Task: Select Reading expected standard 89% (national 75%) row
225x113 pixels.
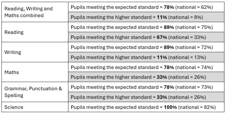Action: 146,27
